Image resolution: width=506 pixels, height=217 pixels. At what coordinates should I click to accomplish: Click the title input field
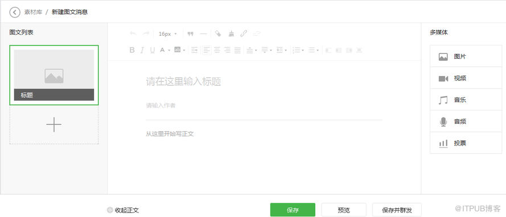click(x=264, y=81)
